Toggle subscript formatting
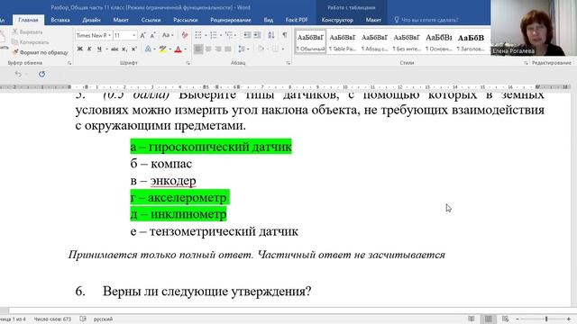The image size is (577, 324). [x=124, y=49]
